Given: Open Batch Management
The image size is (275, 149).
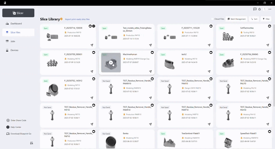Looking at the screenshot, I should point(237,19).
